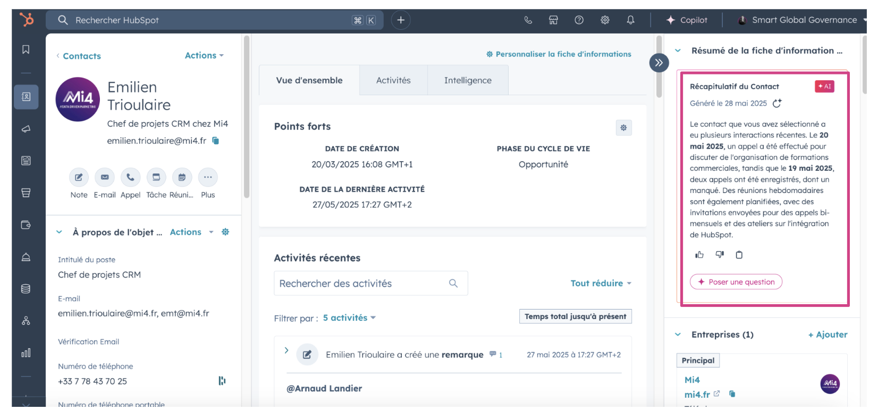Copy the contact email address icon
878x418 pixels.
[x=216, y=141]
